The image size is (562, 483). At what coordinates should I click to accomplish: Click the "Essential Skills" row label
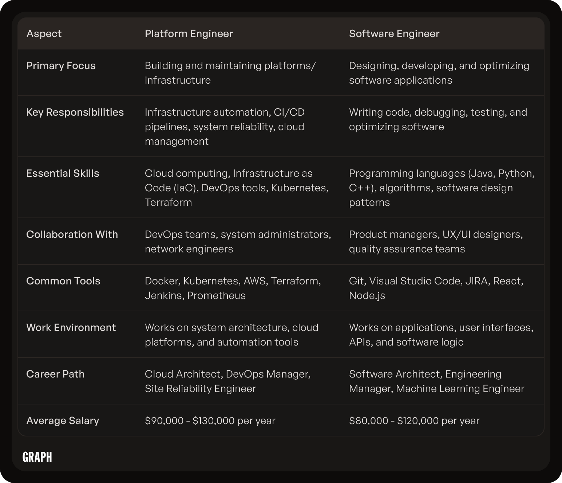click(63, 173)
